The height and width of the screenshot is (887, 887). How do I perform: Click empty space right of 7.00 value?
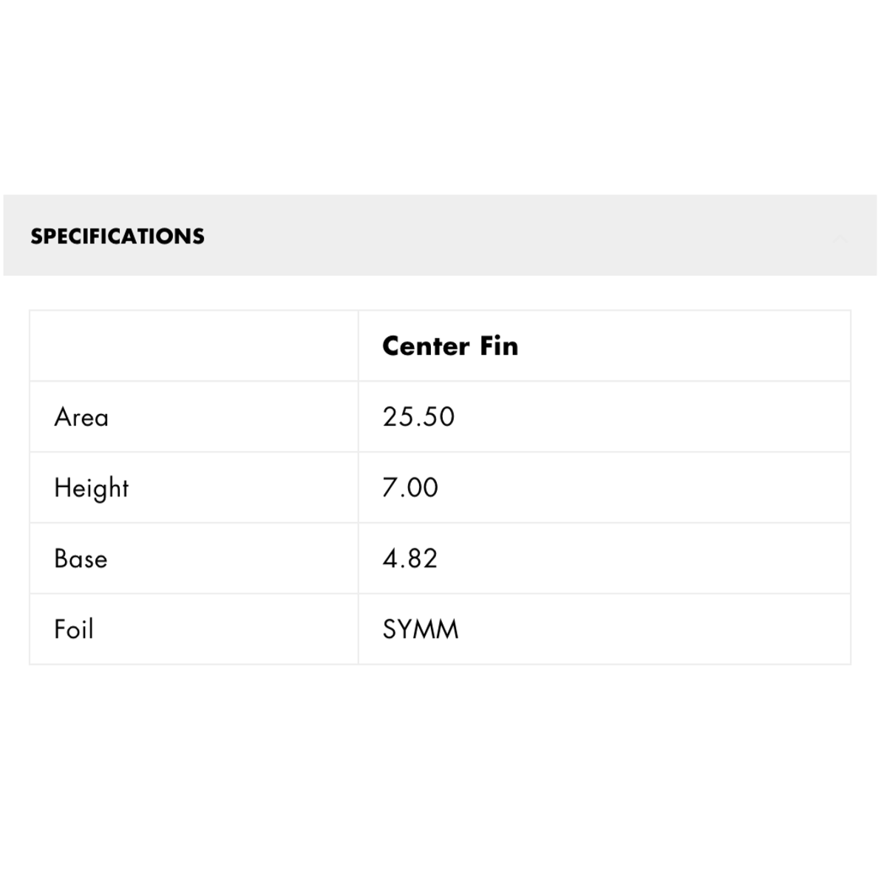[650, 488]
